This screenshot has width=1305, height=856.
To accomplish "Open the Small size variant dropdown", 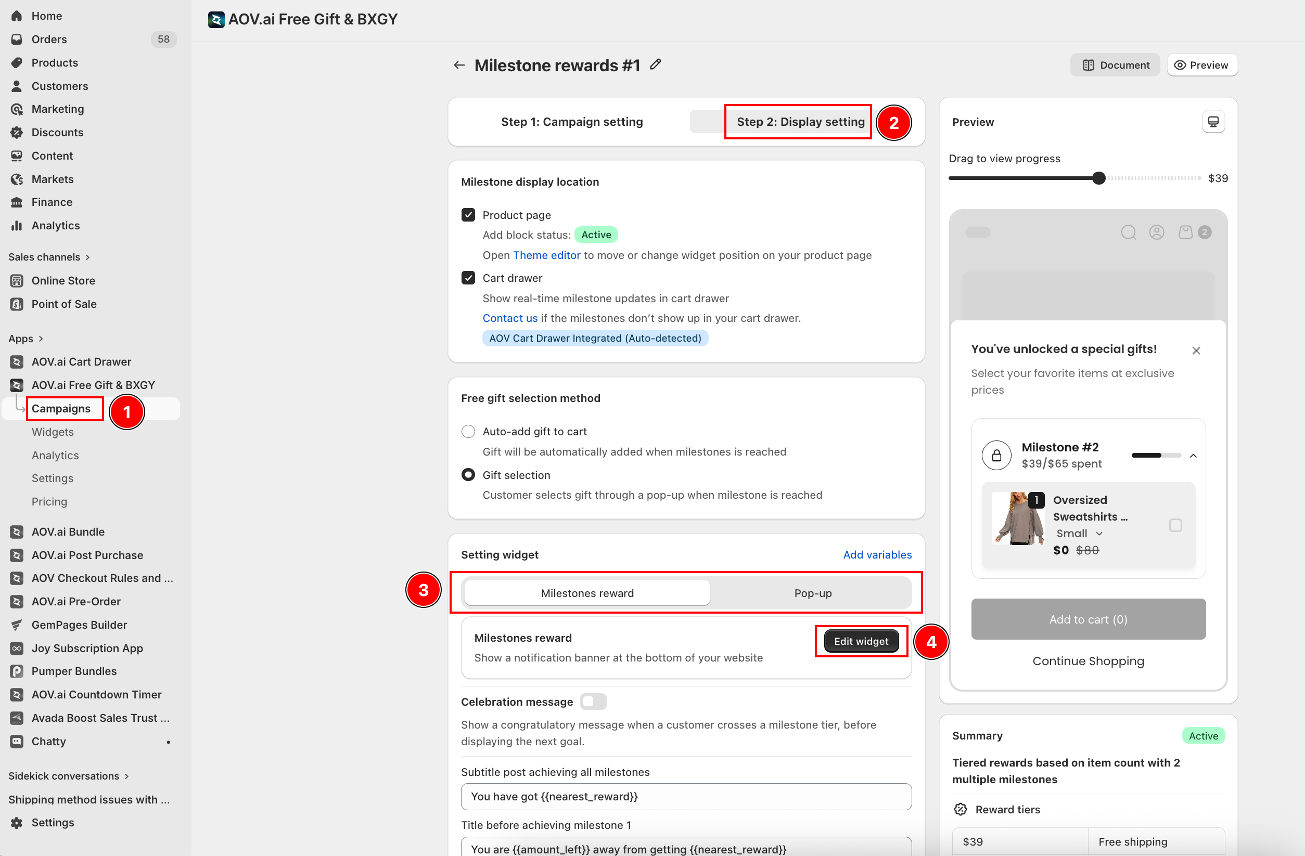I will [x=1079, y=533].
